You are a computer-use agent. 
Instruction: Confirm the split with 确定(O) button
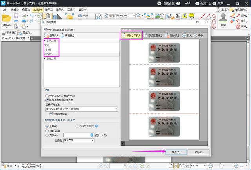[x=176, y=152]
